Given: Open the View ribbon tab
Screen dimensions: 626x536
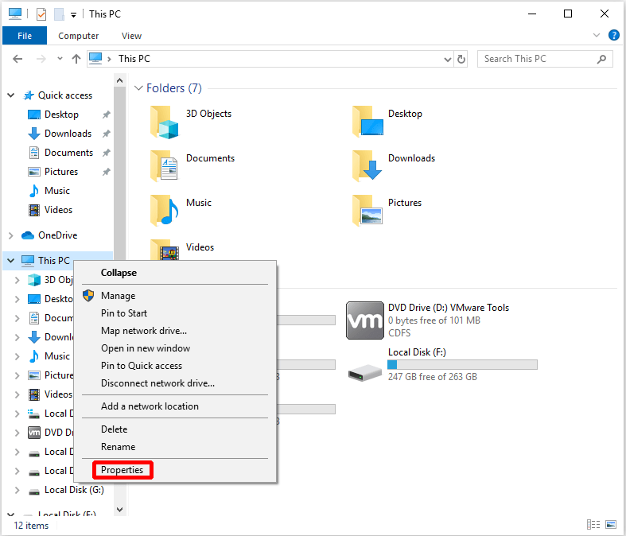Looking at the screenshot, I should tap(131, 36).
